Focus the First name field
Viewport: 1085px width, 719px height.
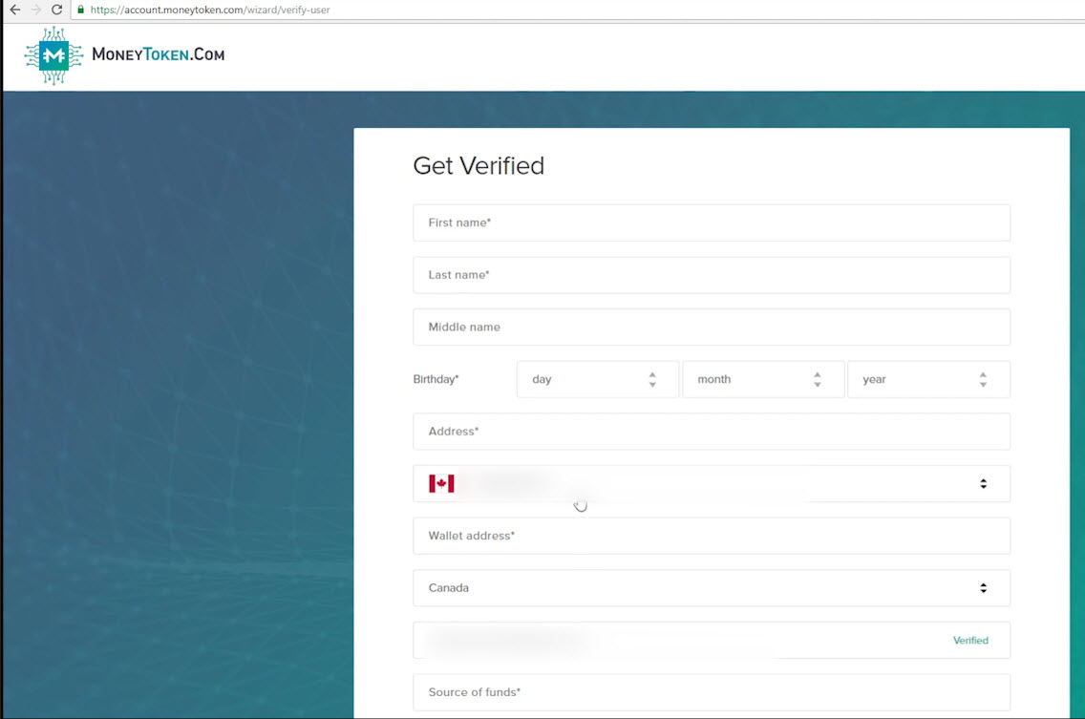pyautogui.click(x=712, y=222)
